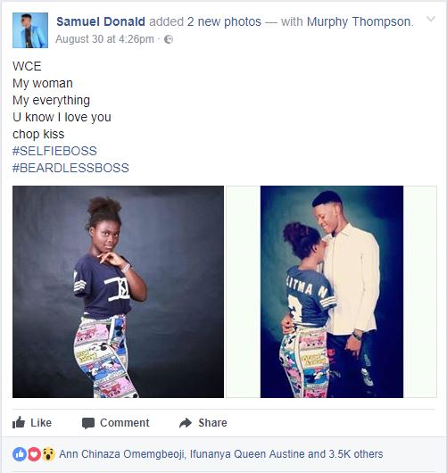
Task: Click the thumbs-up Like icon
Action: [x=19, y=422]
